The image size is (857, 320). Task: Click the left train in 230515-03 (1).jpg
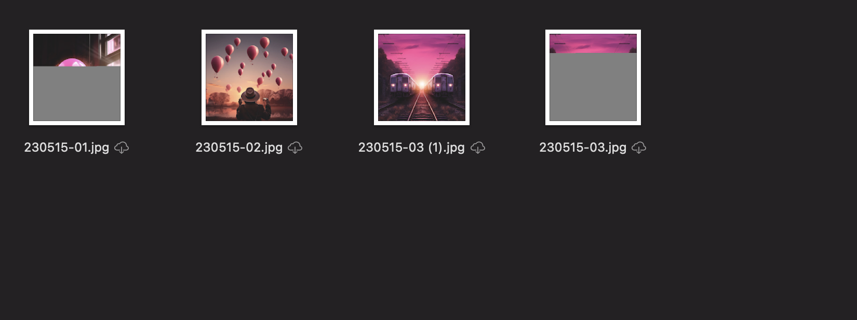pyautogui.click(x=401, y=85)
